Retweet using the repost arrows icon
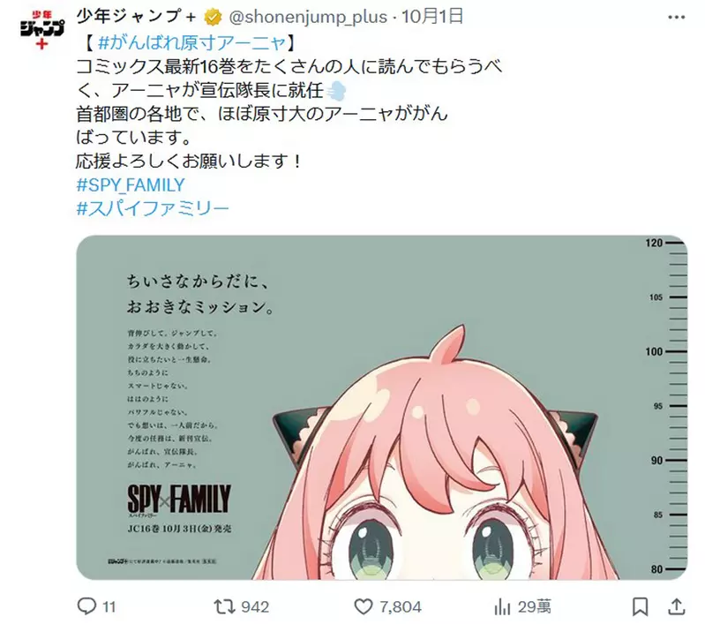The image size is (705, 624). click(224, 606)
